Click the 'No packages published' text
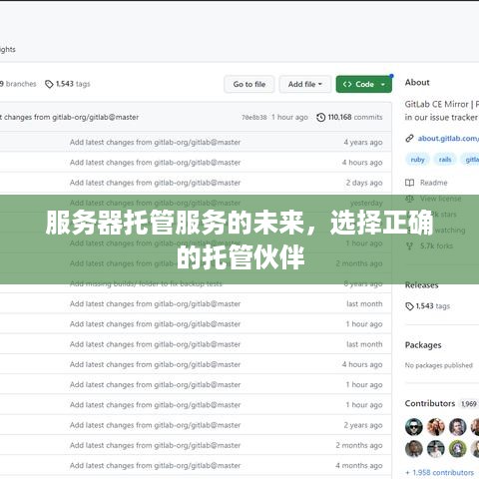 coord(438,365)
